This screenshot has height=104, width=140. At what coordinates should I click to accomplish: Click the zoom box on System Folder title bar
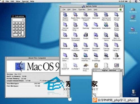click(x=120, y=6)
